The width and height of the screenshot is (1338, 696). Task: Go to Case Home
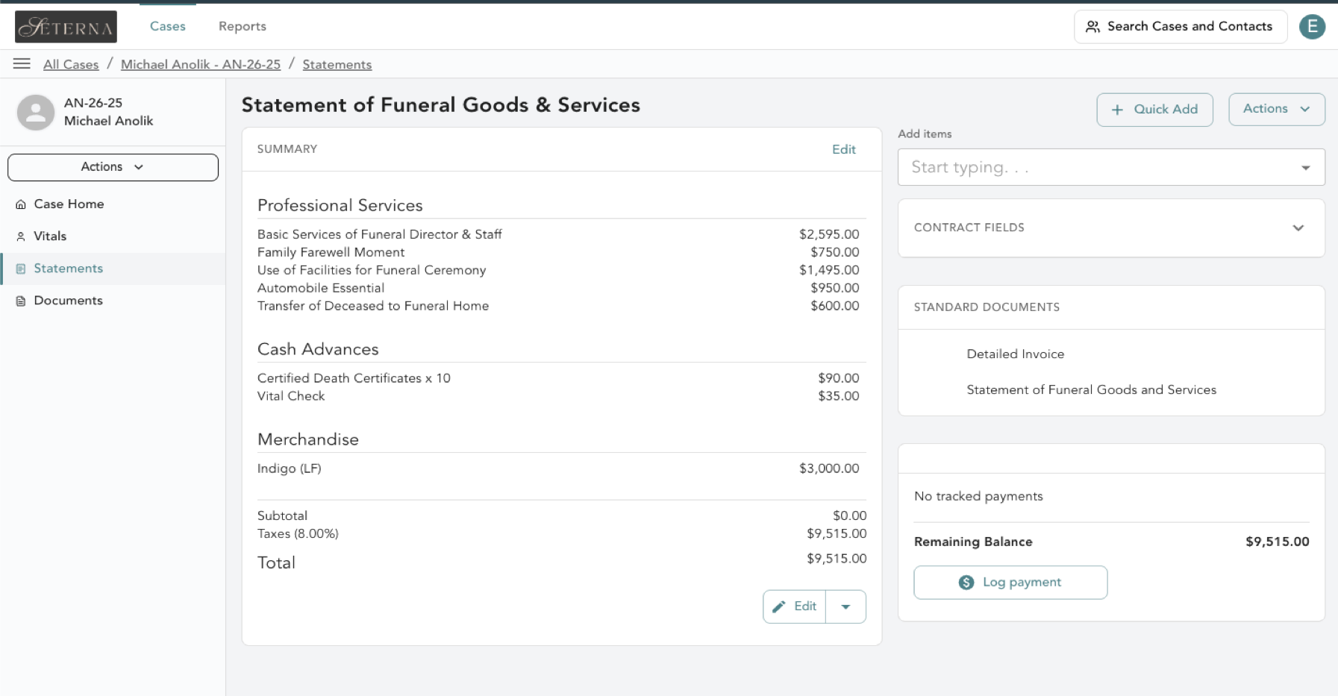click(x=113, y=204)
